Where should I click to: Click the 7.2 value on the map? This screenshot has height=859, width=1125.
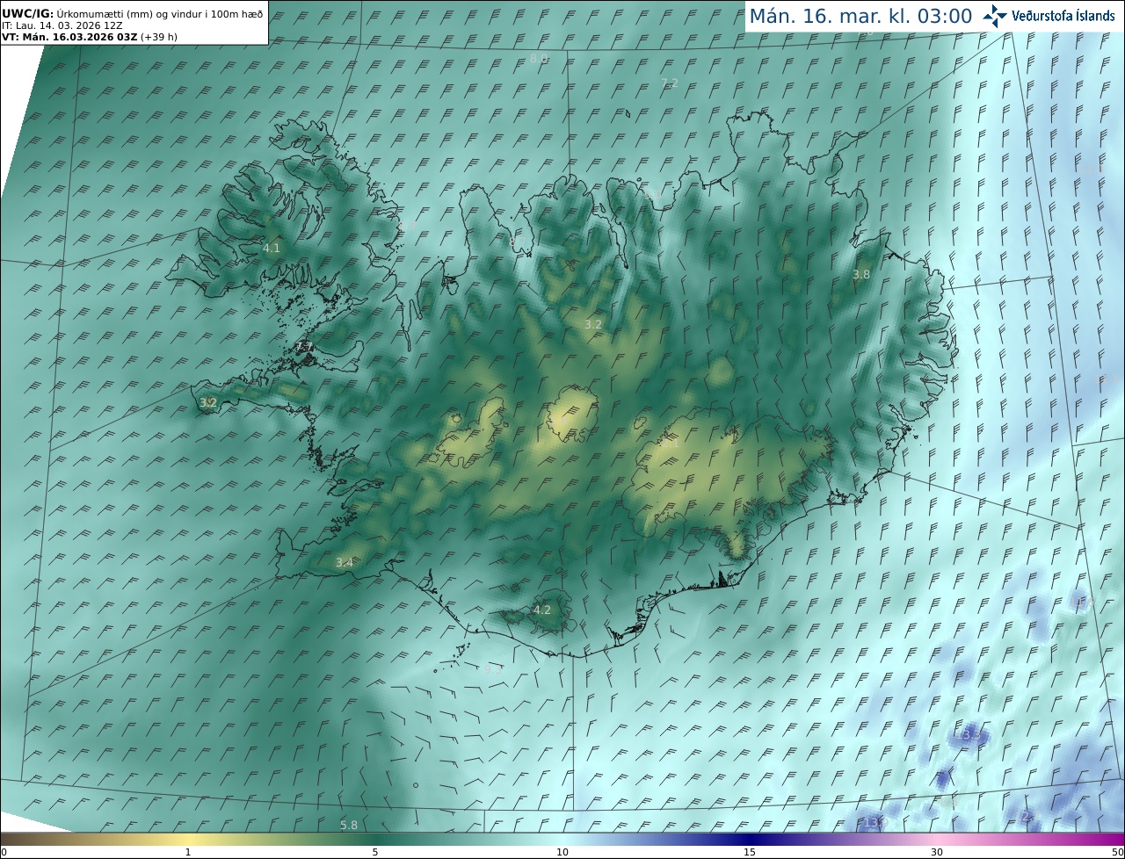(670, 83)
